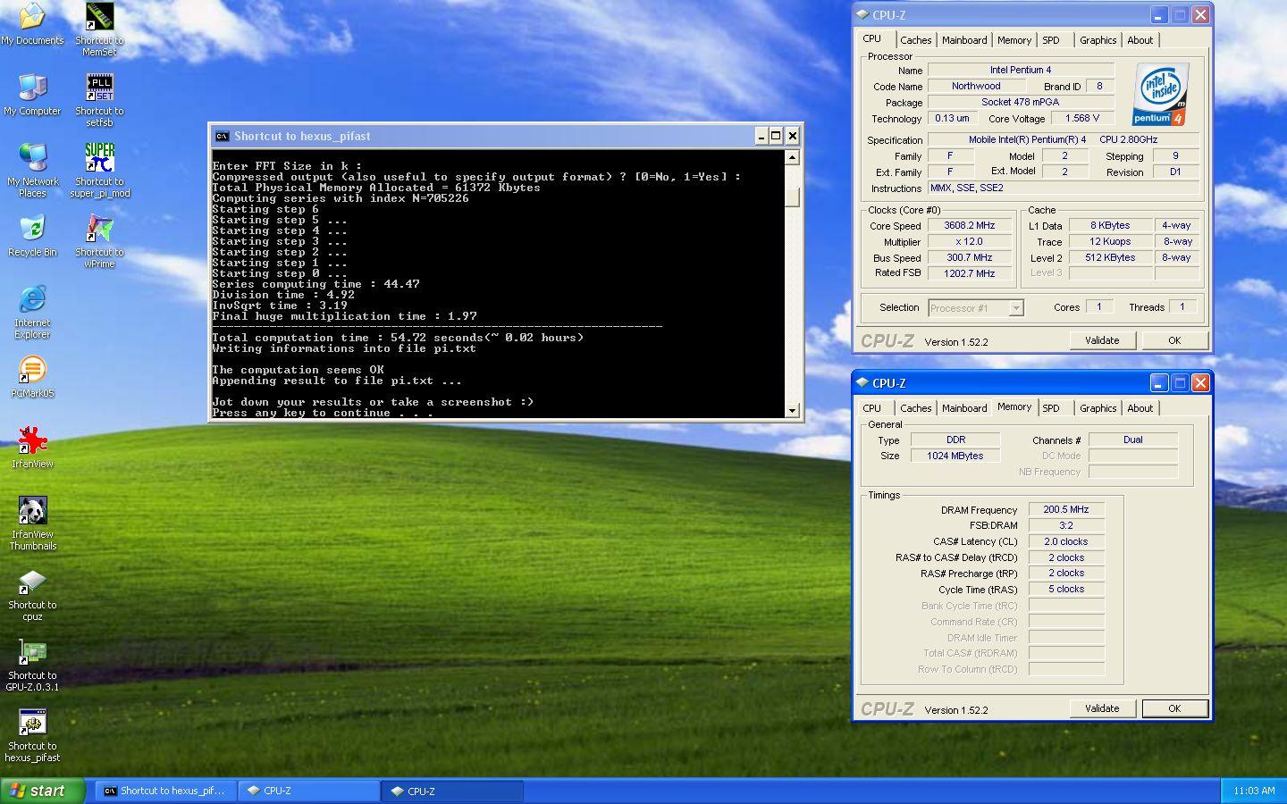
Task: Click OK in upper CPU-Z window
Action: tap(1174, 340)
